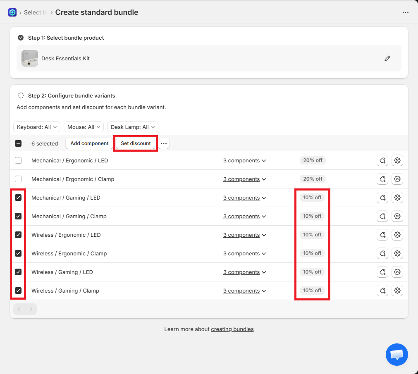The image size is (418, 374).
Task: Check the Mechanical / Ergonomic / LED variant
Action: [x=18, y=160]
